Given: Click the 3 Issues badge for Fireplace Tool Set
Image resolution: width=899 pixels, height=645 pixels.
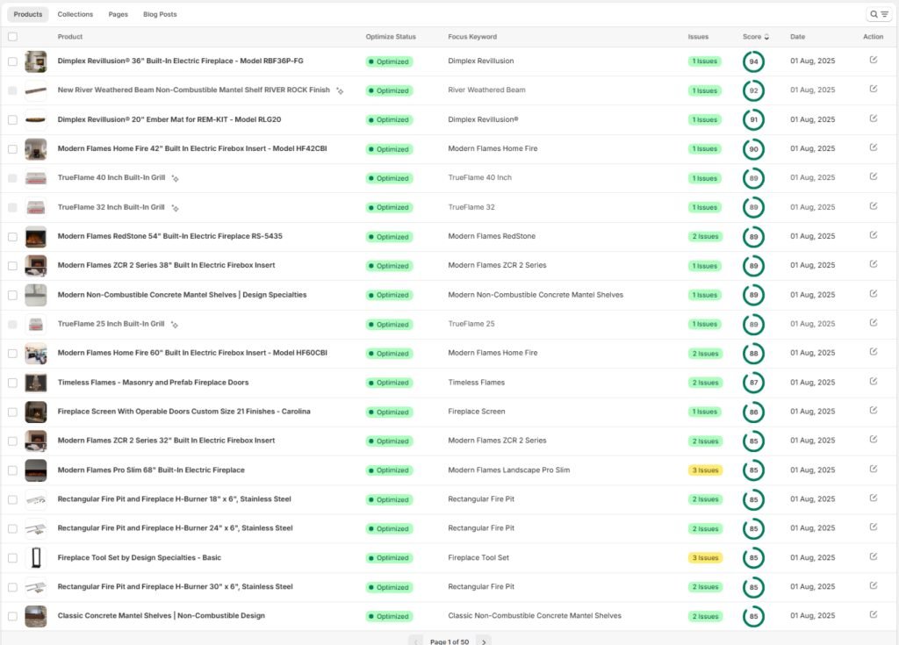Looking at the screenshot, I should tap(705, 558).
